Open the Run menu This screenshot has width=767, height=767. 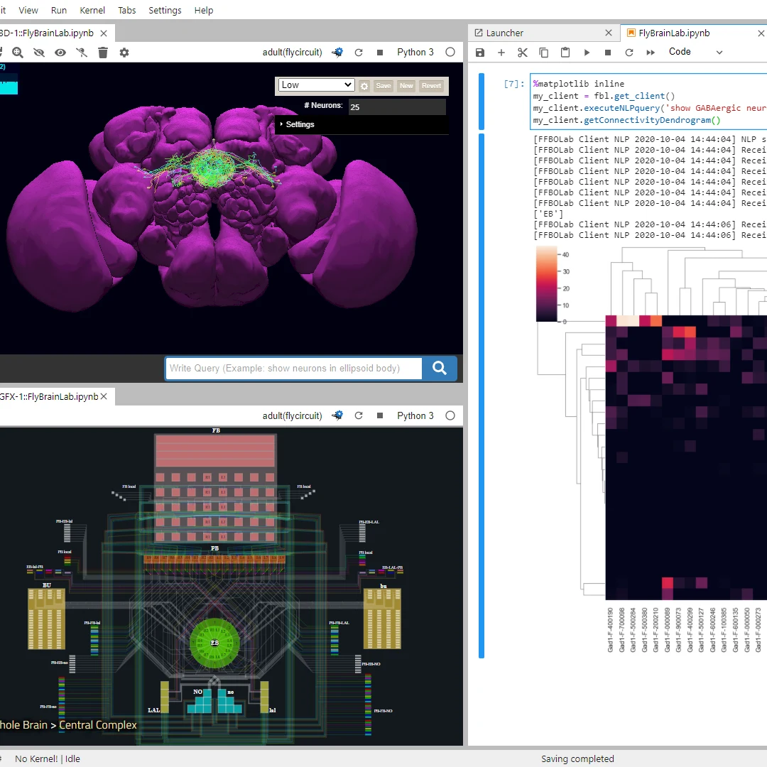[x=59, y=10]
